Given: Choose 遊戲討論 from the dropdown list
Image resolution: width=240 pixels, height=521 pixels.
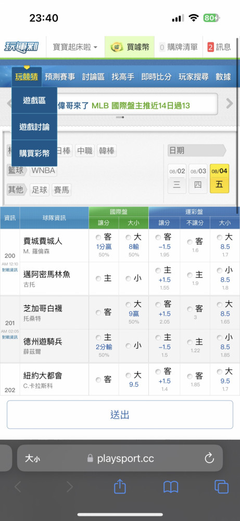Looking at the screenshot, I should [34, 127].
